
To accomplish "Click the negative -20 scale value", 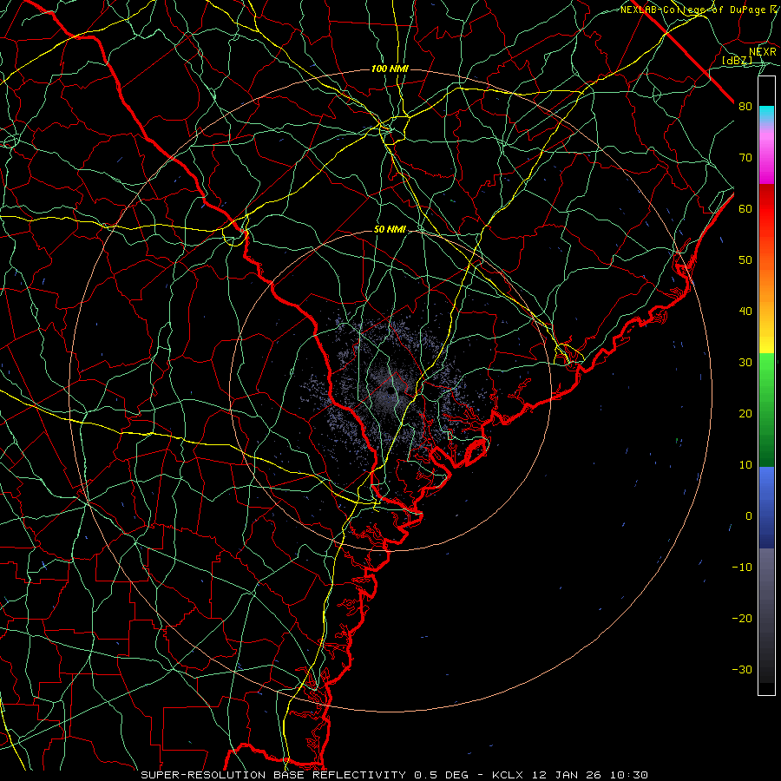I will click(742, 618).
